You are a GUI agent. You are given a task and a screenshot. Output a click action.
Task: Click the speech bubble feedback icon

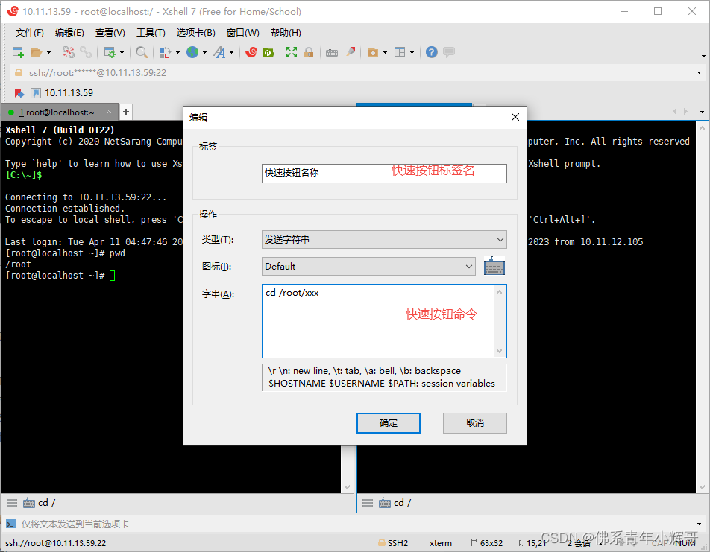(x=449, y=52)
